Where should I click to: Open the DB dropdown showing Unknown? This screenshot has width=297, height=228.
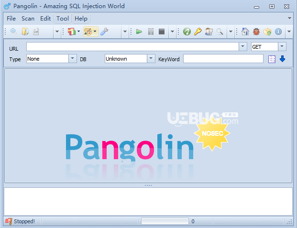coord(151,58)
